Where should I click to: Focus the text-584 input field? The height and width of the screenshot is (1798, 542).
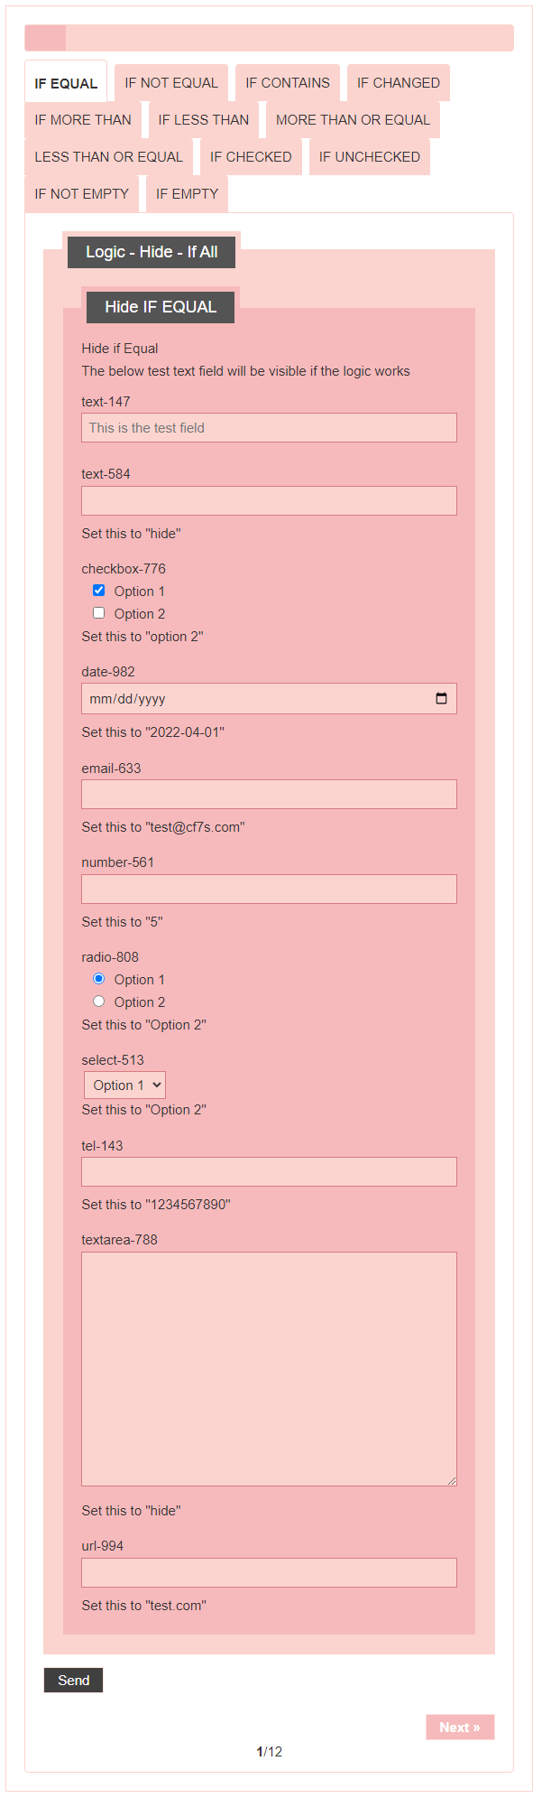point(269,501)
